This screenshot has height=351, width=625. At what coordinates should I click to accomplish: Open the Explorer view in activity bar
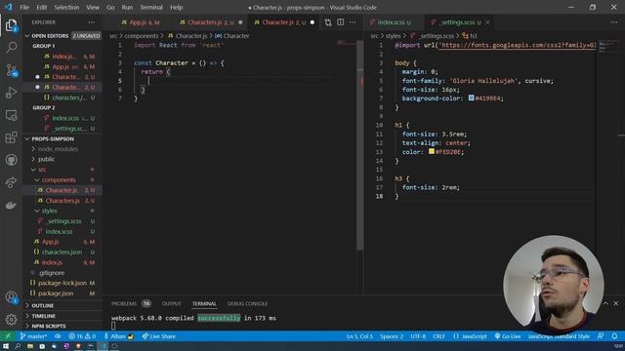pos(11,26)
